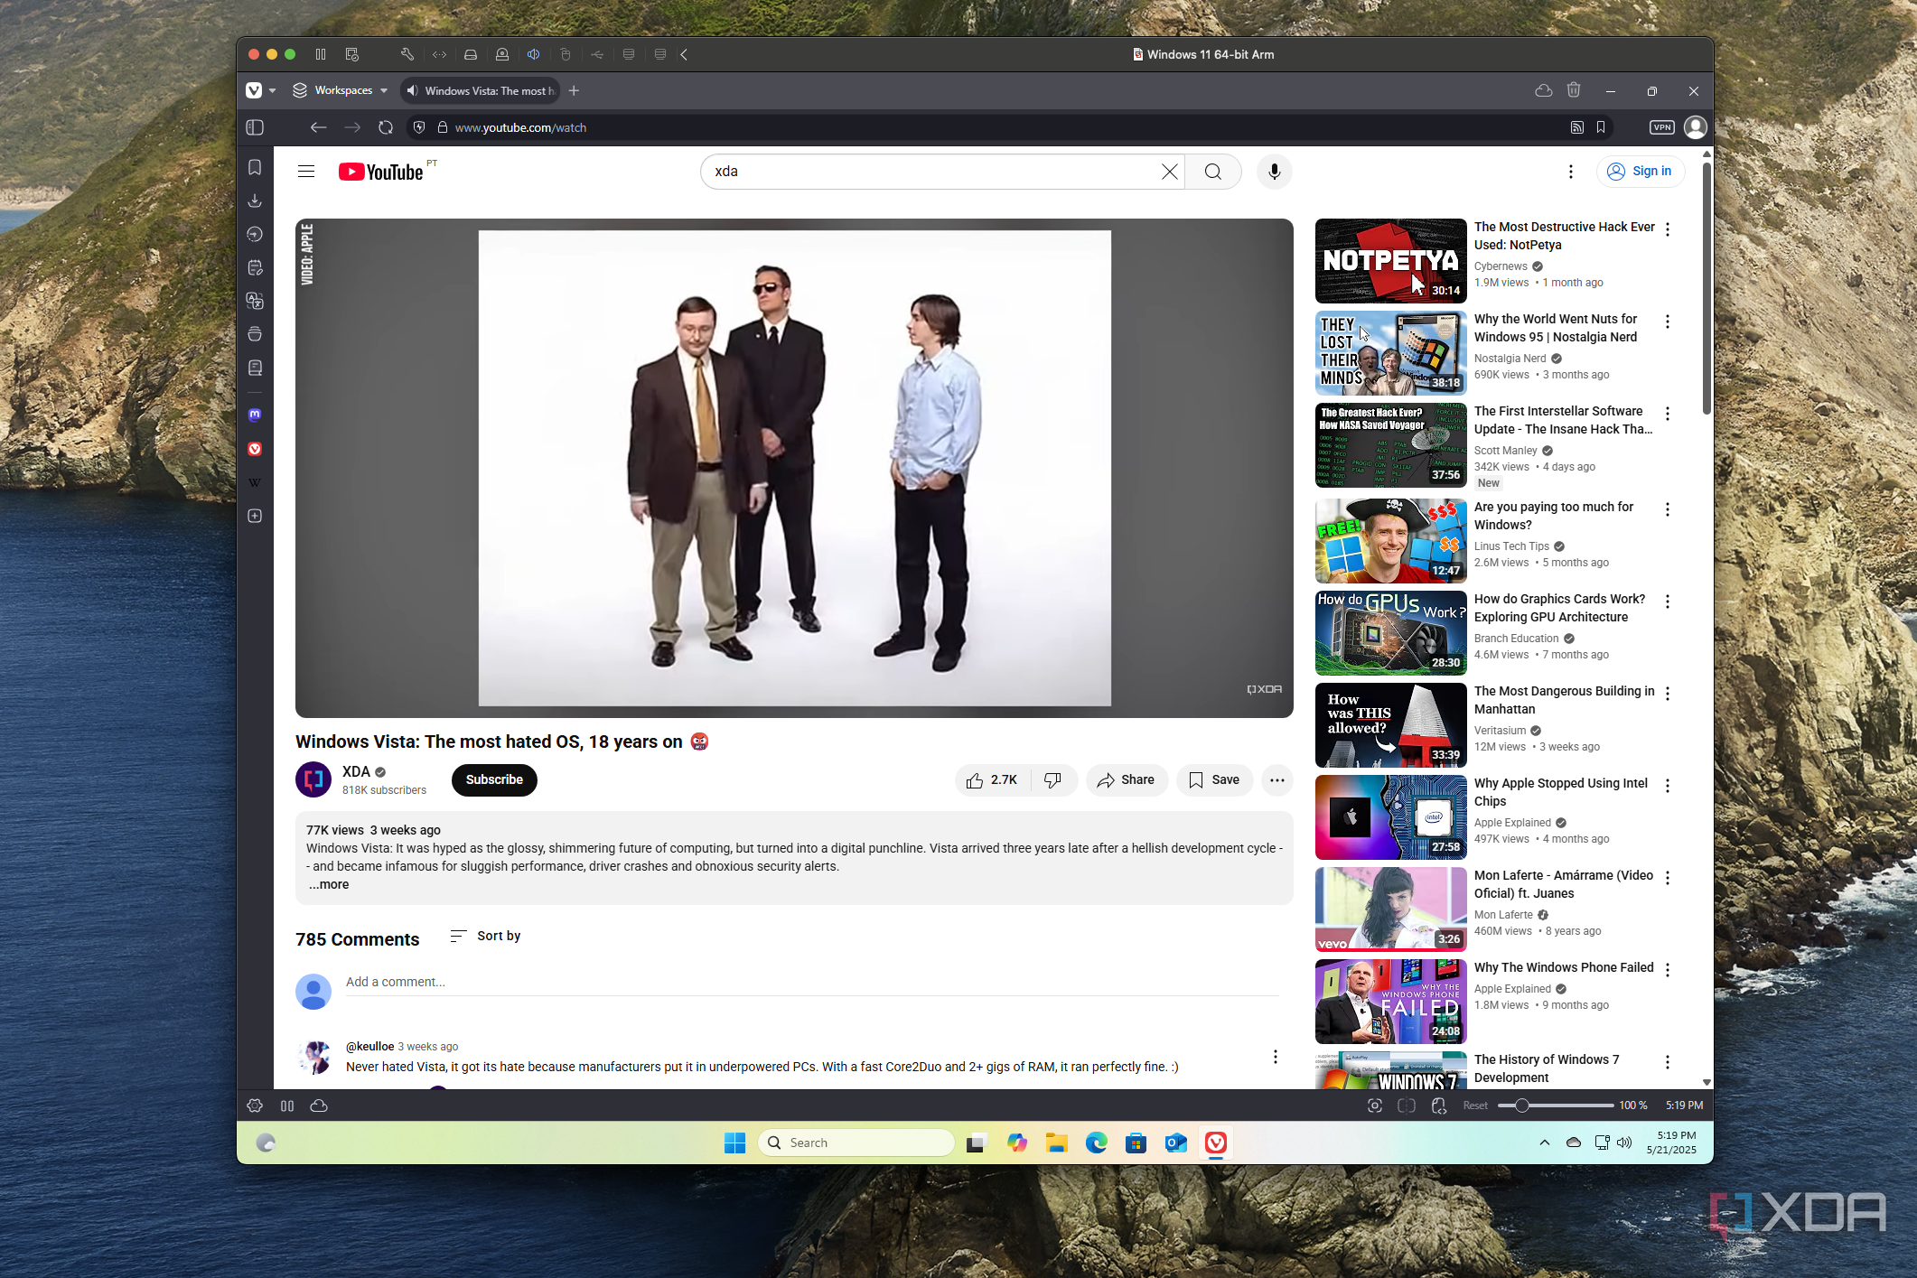1917x1278 pixels.
Task: Adjust the page zoom slider
Action: 1555,1105
